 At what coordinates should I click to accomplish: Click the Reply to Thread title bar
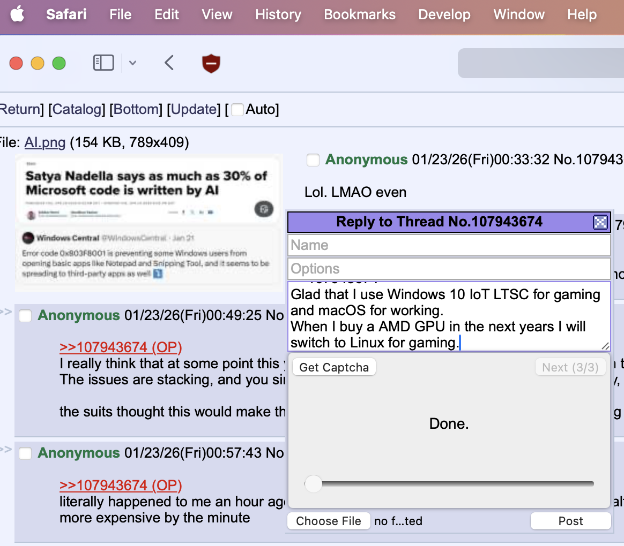point(439,222)
